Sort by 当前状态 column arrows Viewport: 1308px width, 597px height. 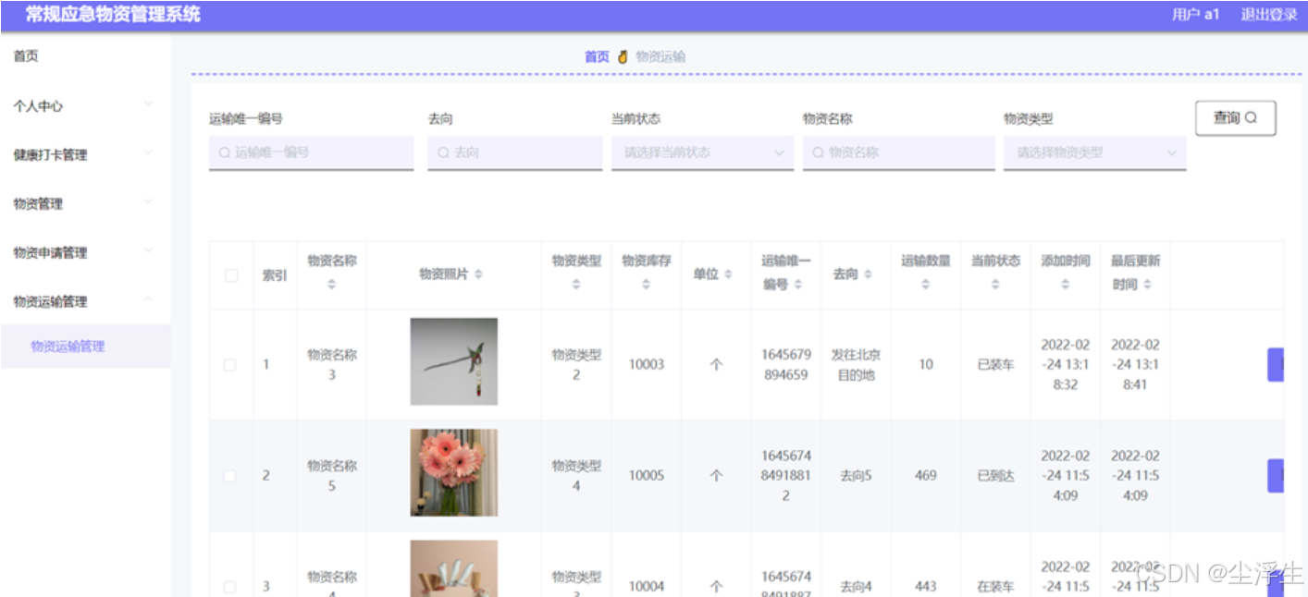995,285
